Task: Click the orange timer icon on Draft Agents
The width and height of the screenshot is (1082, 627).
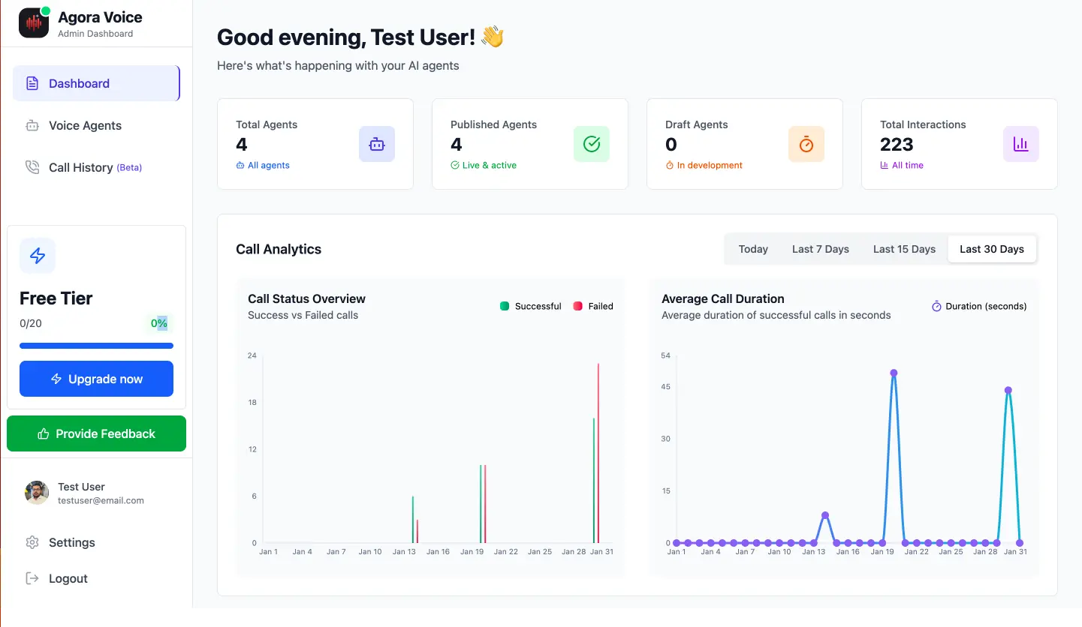Action: click(806, 144)
